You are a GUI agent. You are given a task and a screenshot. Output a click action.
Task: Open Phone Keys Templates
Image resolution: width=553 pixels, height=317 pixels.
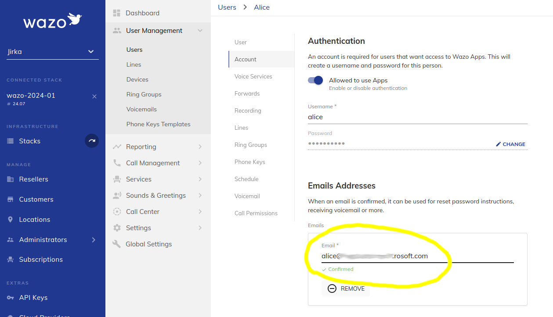(x=159, y=124)
